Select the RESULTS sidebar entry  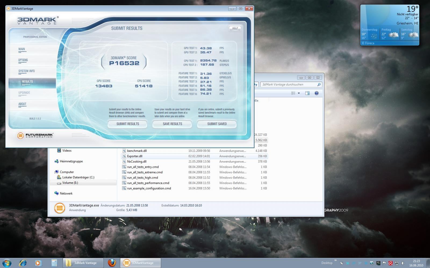32,83
